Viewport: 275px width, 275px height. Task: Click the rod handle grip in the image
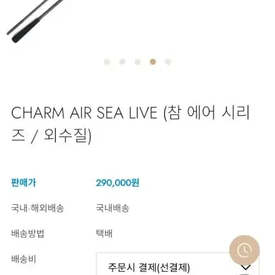[x=26, y=31]
